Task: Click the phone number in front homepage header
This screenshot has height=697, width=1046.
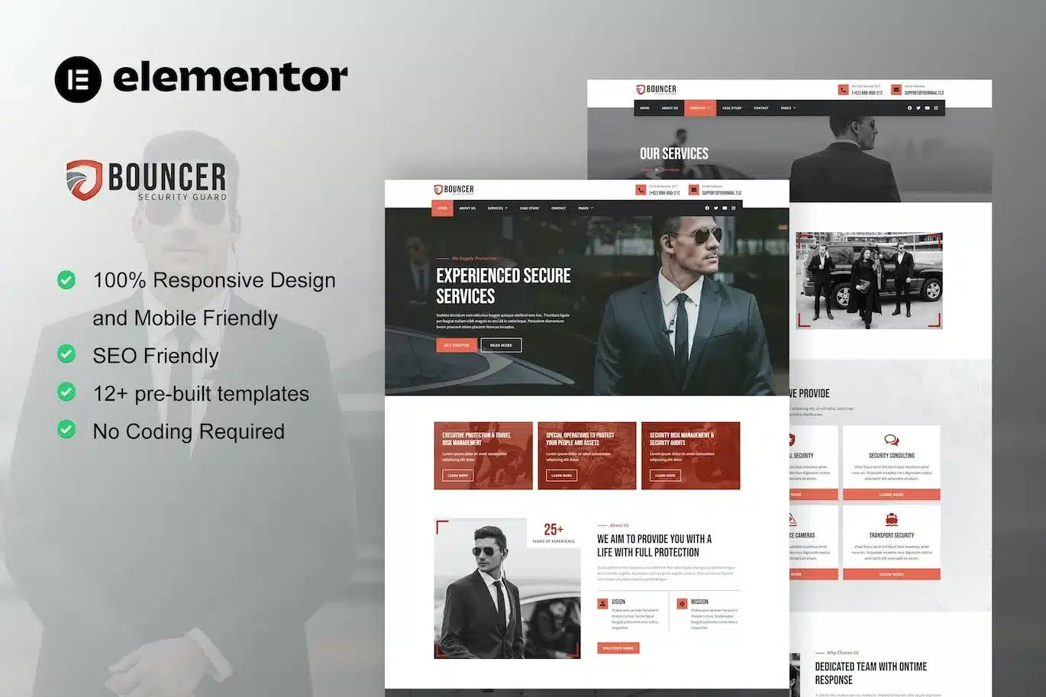Action: coord(664,193)
